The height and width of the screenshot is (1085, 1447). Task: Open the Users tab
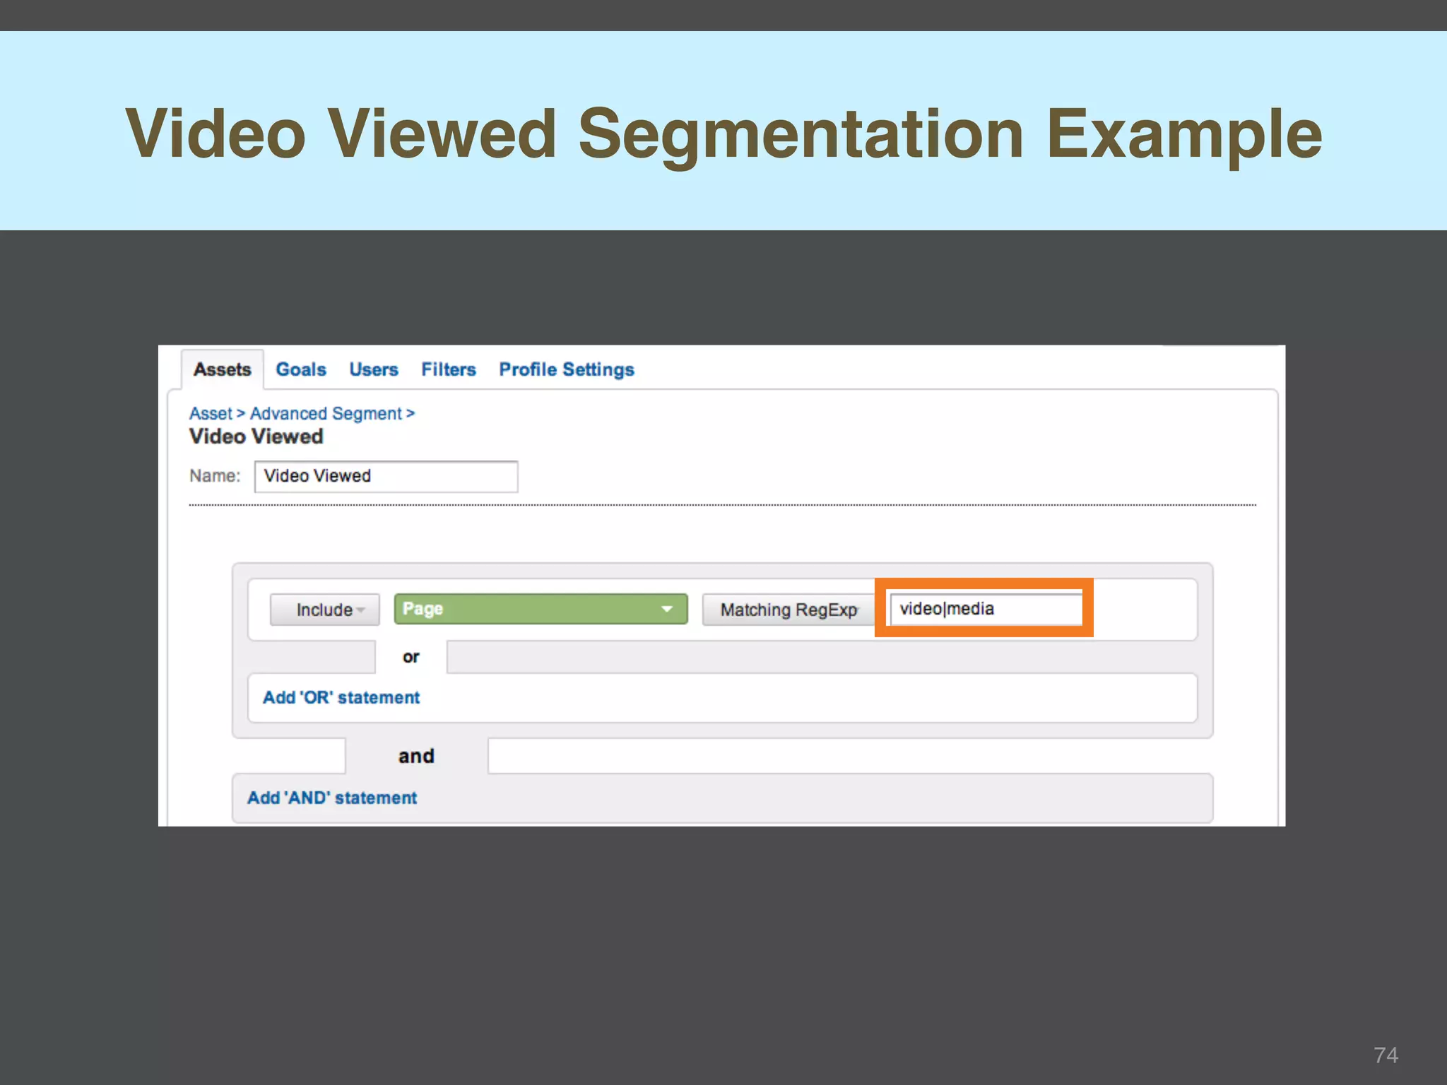pos(374,369)
